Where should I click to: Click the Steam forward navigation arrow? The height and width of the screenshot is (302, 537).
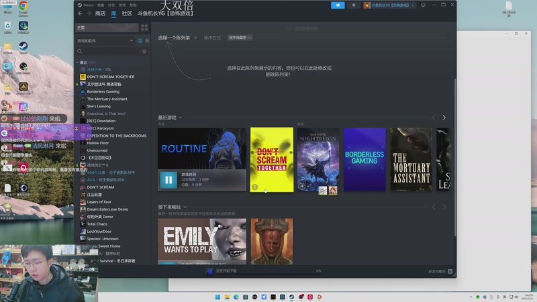(89, 13)
